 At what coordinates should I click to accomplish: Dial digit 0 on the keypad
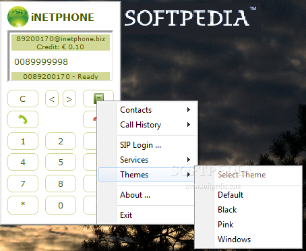click(61, 205)
